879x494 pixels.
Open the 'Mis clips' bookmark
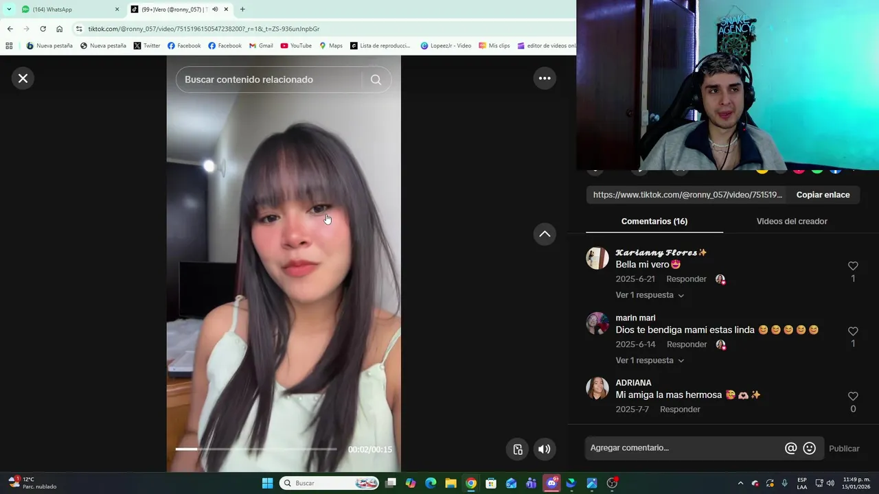tap(494, 46)
